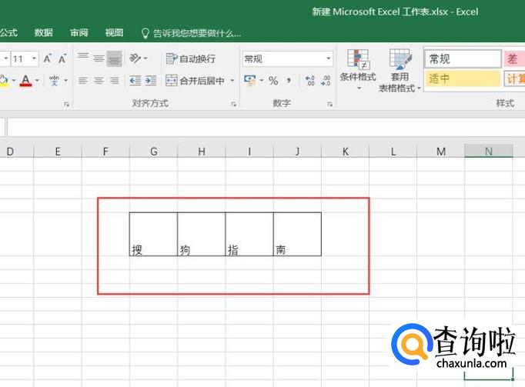Switch to the 公式 ribbon tab
Viewport: 525px width, 387px height.
click(8, 32)
